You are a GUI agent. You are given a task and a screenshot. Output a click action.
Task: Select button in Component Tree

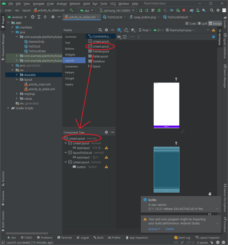click(x=81, y=167)
